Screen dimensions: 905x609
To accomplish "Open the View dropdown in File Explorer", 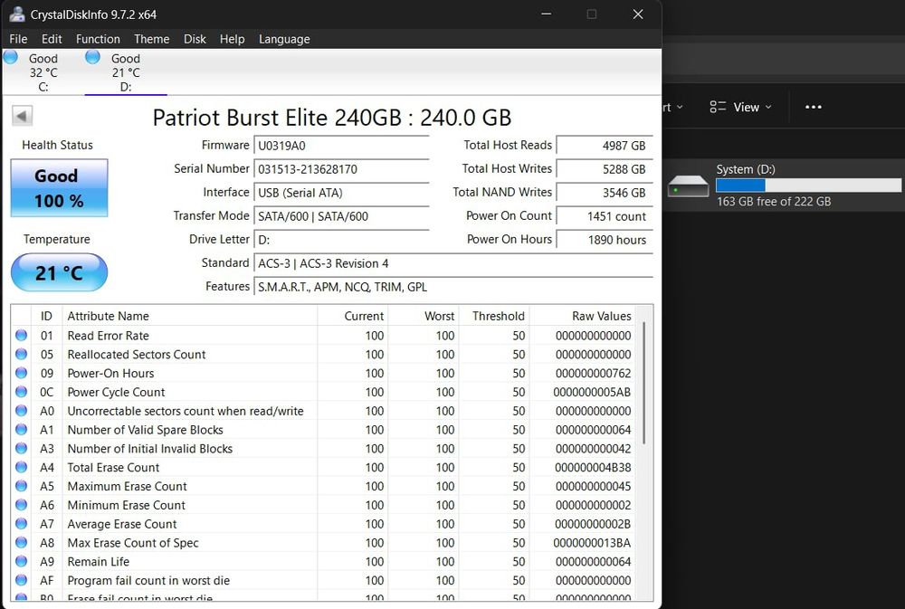I will (740, 107).
